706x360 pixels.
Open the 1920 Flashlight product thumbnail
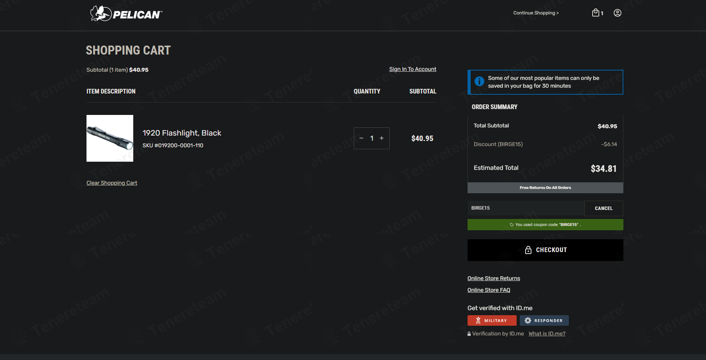point(110,138)
